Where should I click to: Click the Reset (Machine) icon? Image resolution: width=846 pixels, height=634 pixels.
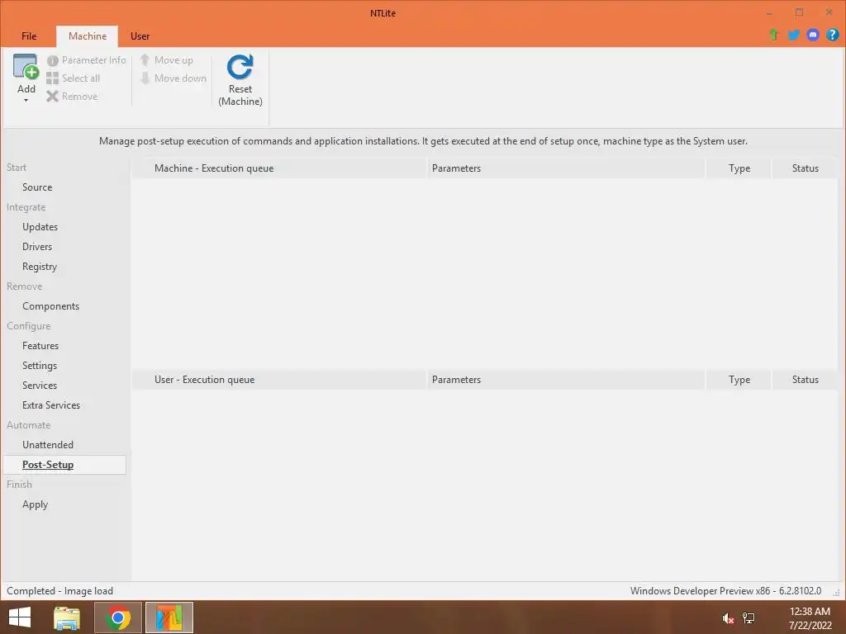240,68
